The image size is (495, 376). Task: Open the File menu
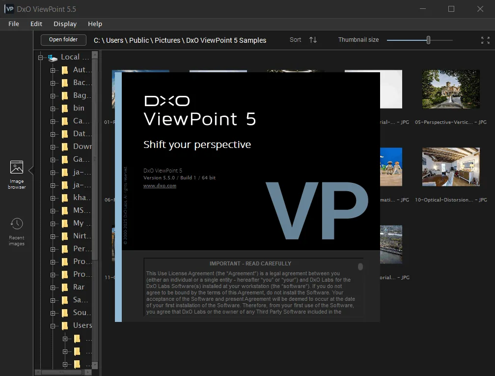[x=14, y=24]
